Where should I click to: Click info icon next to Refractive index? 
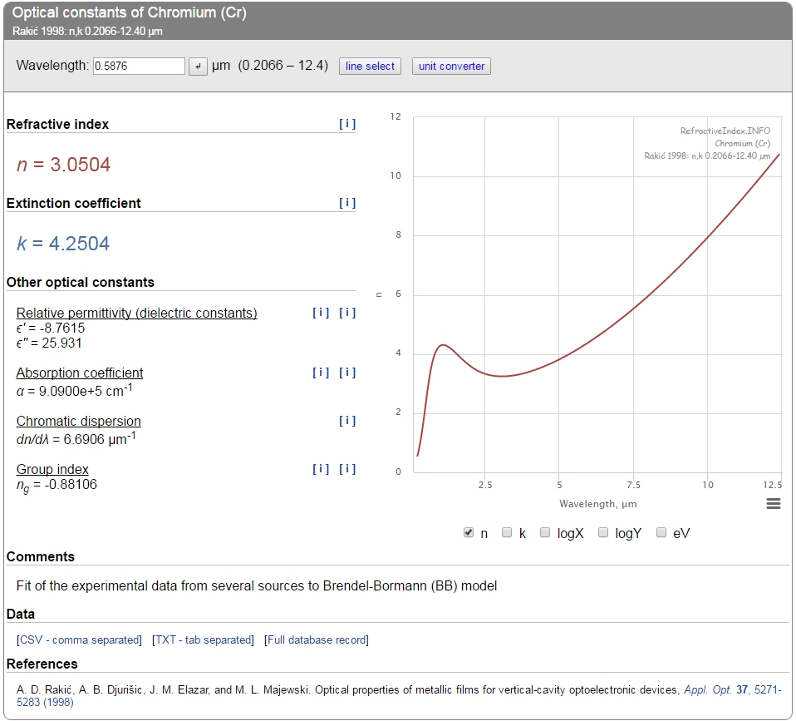point(347,124)
